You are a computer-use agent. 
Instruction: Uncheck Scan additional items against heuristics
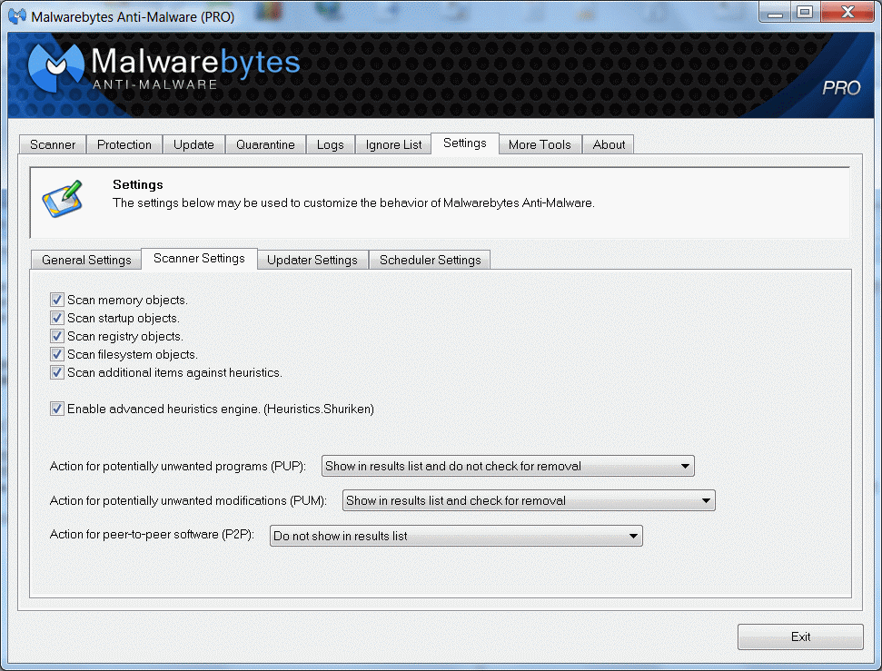point(57,372)
